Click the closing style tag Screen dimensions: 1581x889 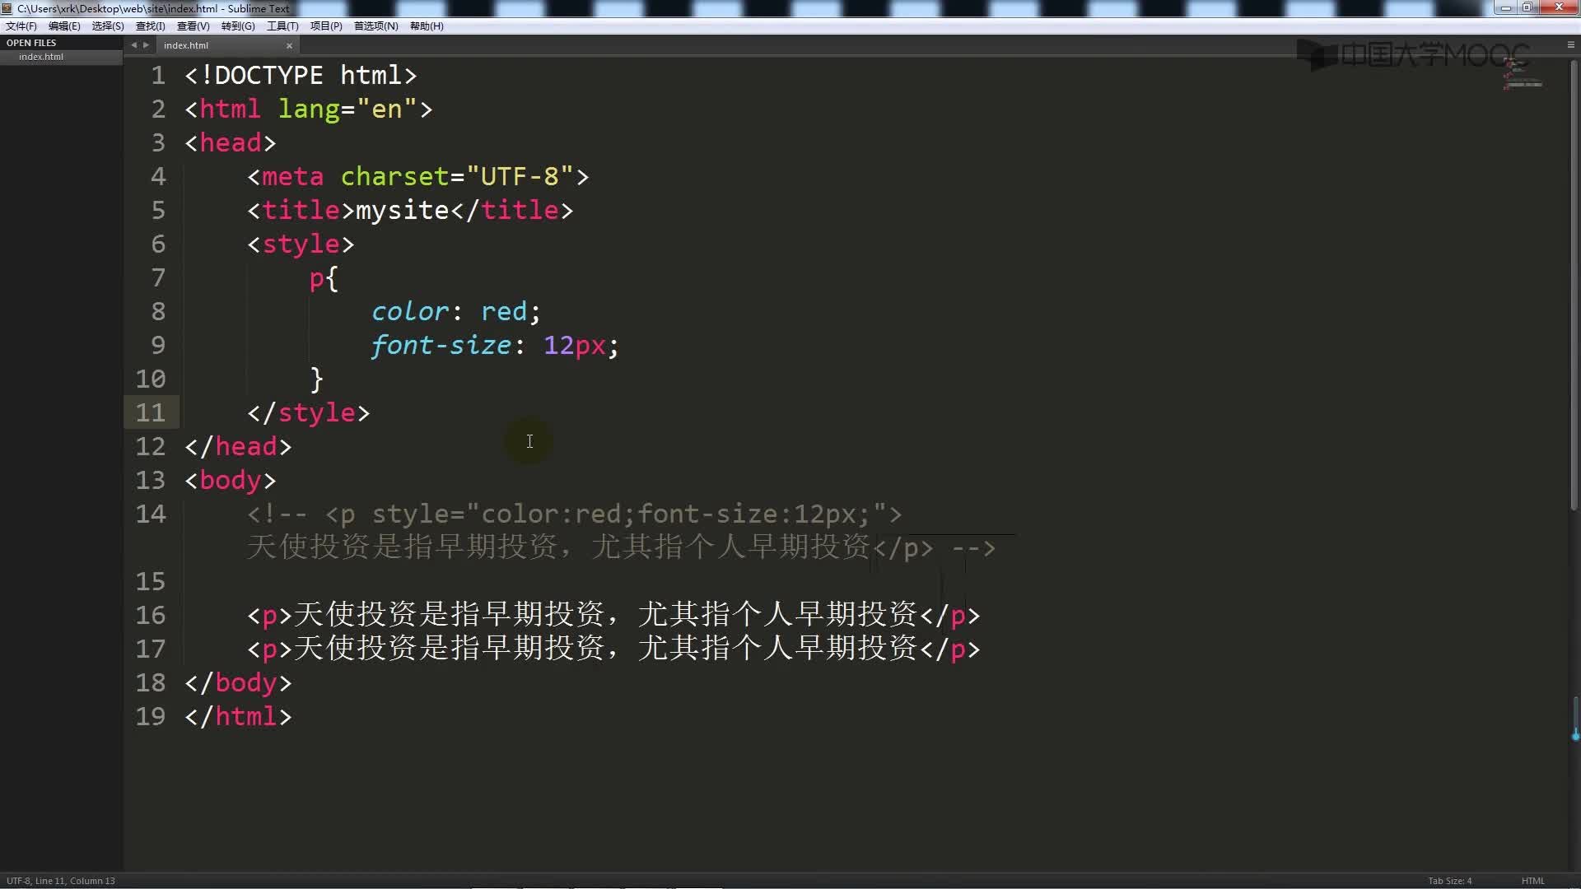click(x=309, y=412)
